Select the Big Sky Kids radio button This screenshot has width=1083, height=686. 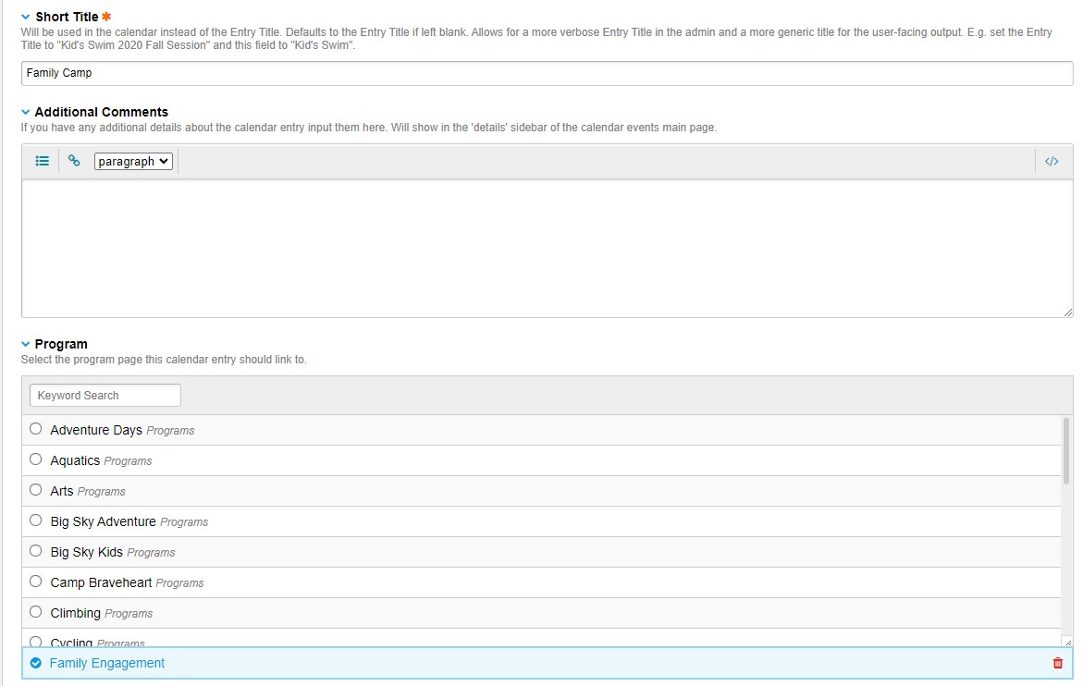point(36,551)
